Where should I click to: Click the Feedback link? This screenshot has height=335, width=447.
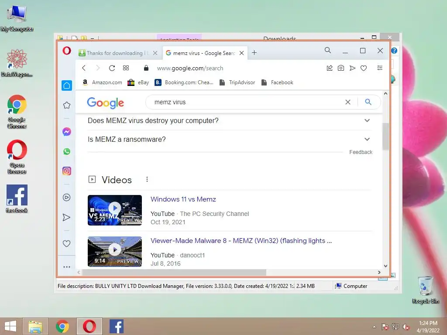pos(361,152)
